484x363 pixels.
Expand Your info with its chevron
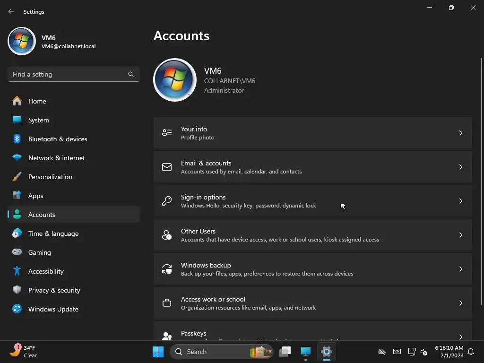460,133
